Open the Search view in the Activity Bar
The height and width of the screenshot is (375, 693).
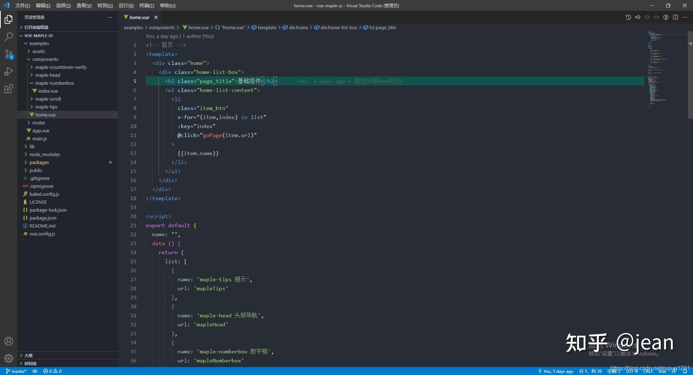8,37
